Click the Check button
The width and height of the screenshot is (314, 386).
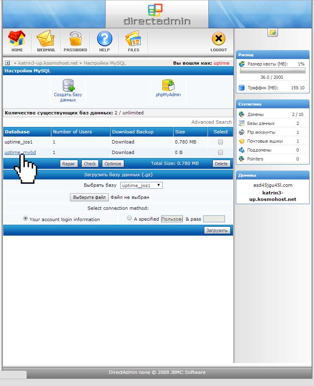(90, 164)
